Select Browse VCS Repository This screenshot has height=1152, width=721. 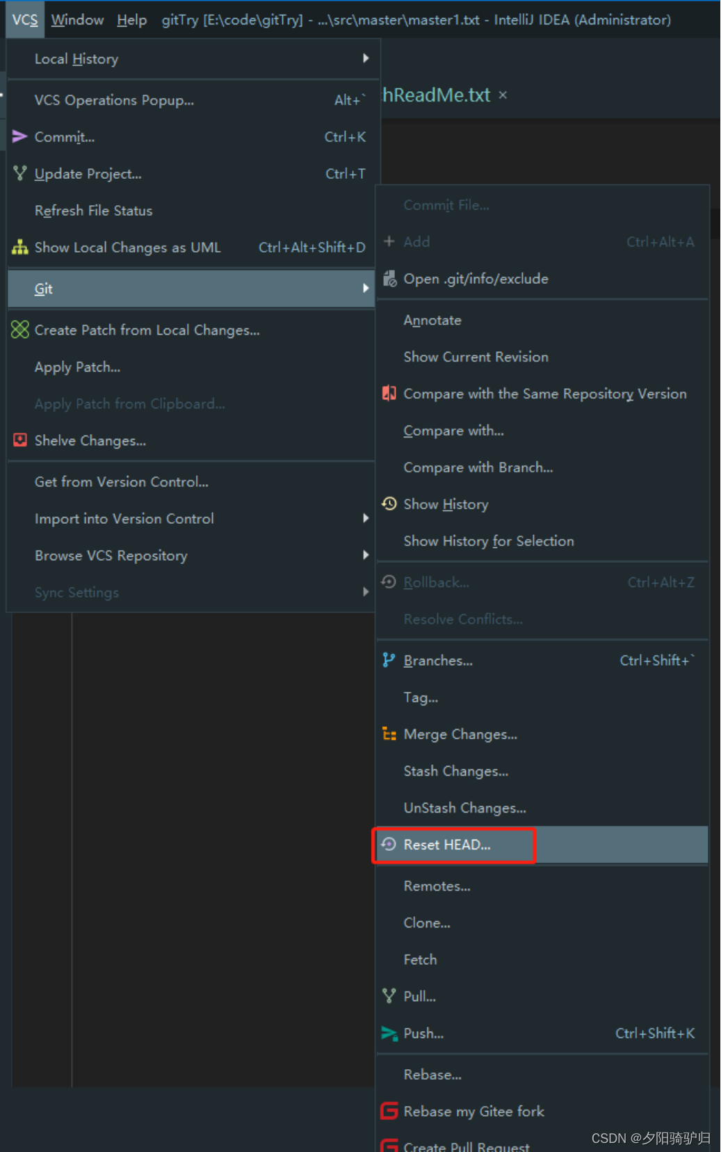[x=191, y=555]
